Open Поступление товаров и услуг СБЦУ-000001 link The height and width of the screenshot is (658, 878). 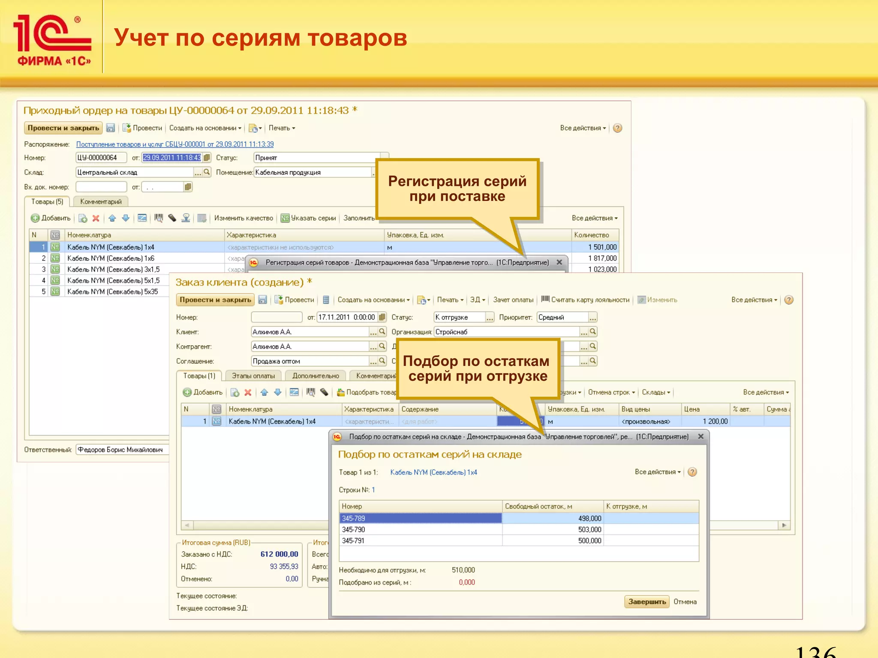click(x=175, y=144)
